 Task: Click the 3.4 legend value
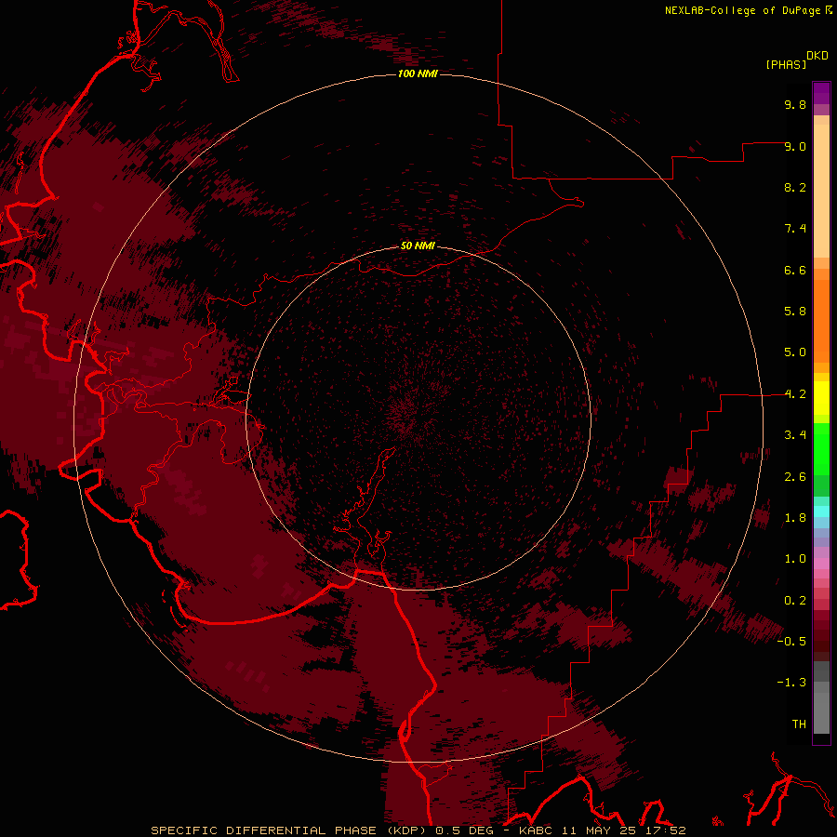point(795,435)
